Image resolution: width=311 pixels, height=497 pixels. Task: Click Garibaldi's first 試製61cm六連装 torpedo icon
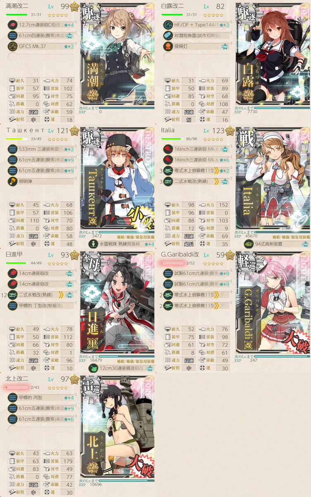[x=168, y=273]
